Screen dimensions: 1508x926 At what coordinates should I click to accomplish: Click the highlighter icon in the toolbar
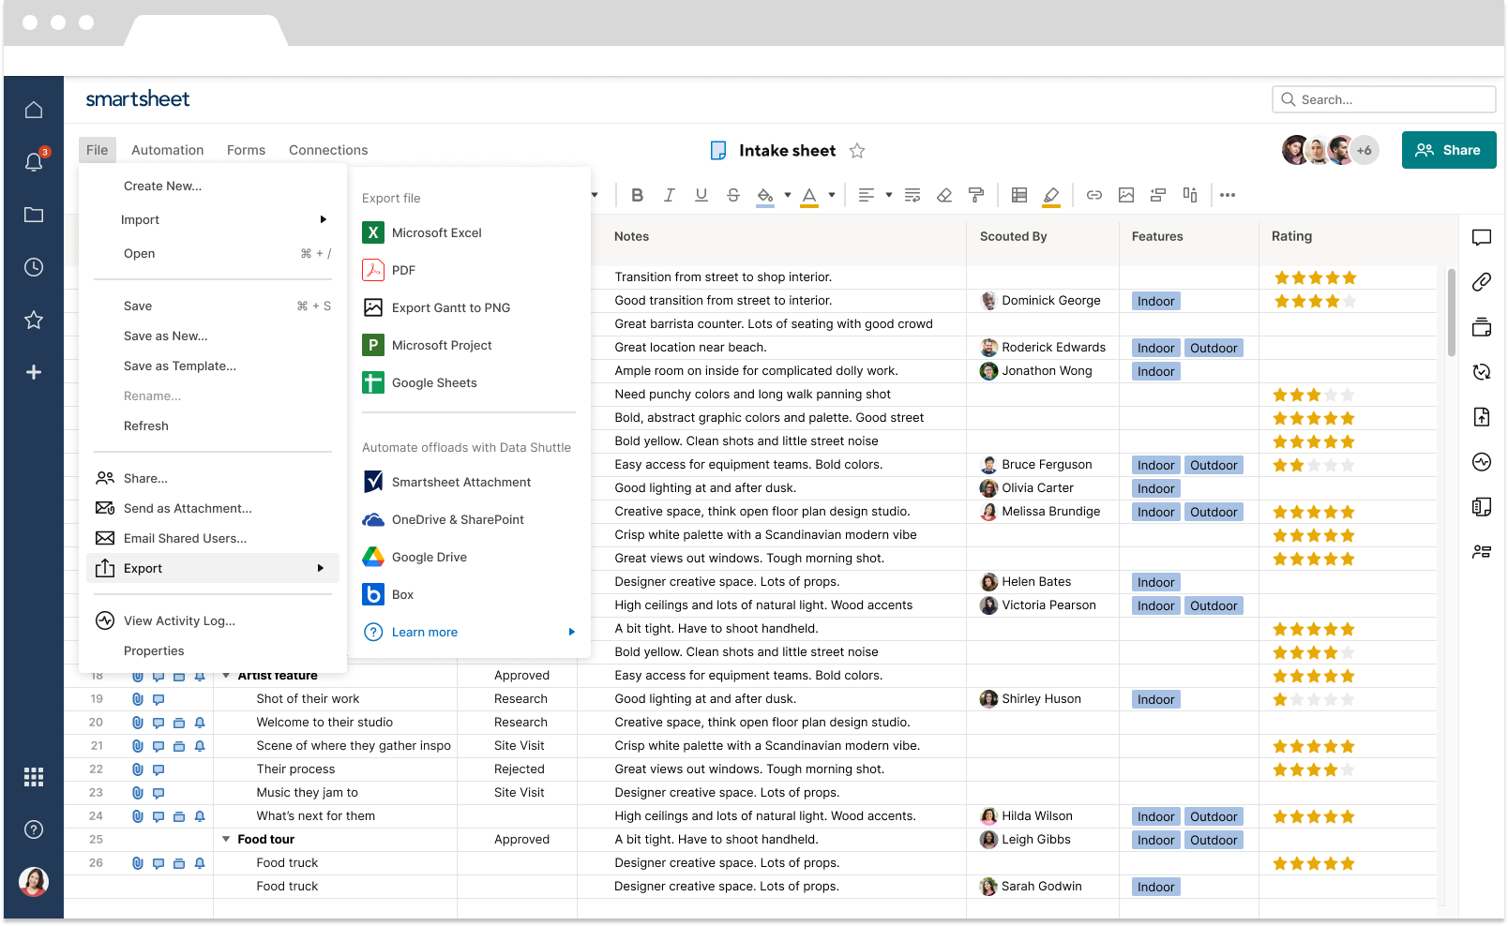click(1051, 195)
